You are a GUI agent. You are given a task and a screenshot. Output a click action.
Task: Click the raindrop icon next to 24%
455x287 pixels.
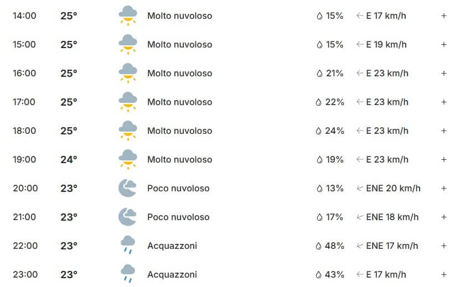tap(319, 131)
